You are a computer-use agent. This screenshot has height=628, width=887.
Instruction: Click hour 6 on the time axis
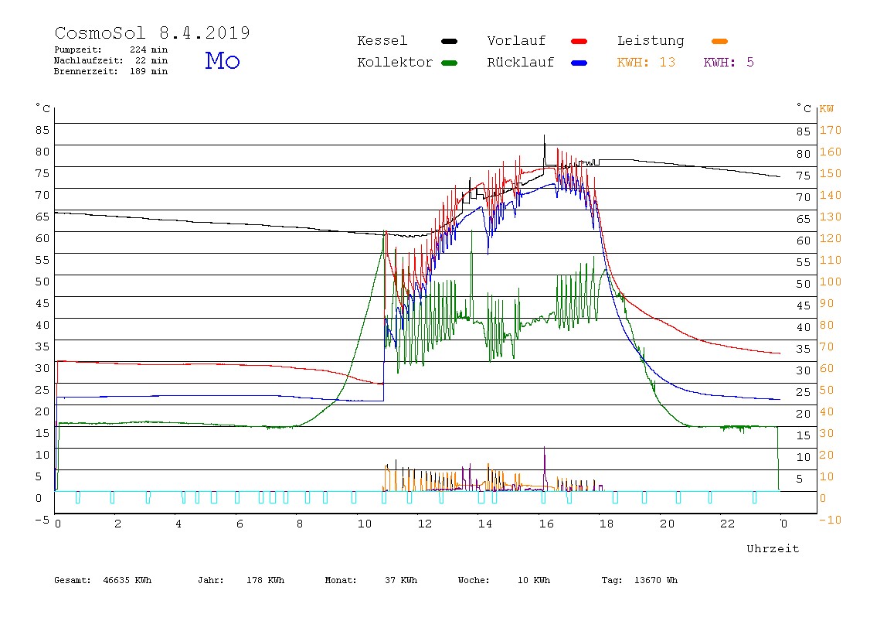tap(240, 524)
